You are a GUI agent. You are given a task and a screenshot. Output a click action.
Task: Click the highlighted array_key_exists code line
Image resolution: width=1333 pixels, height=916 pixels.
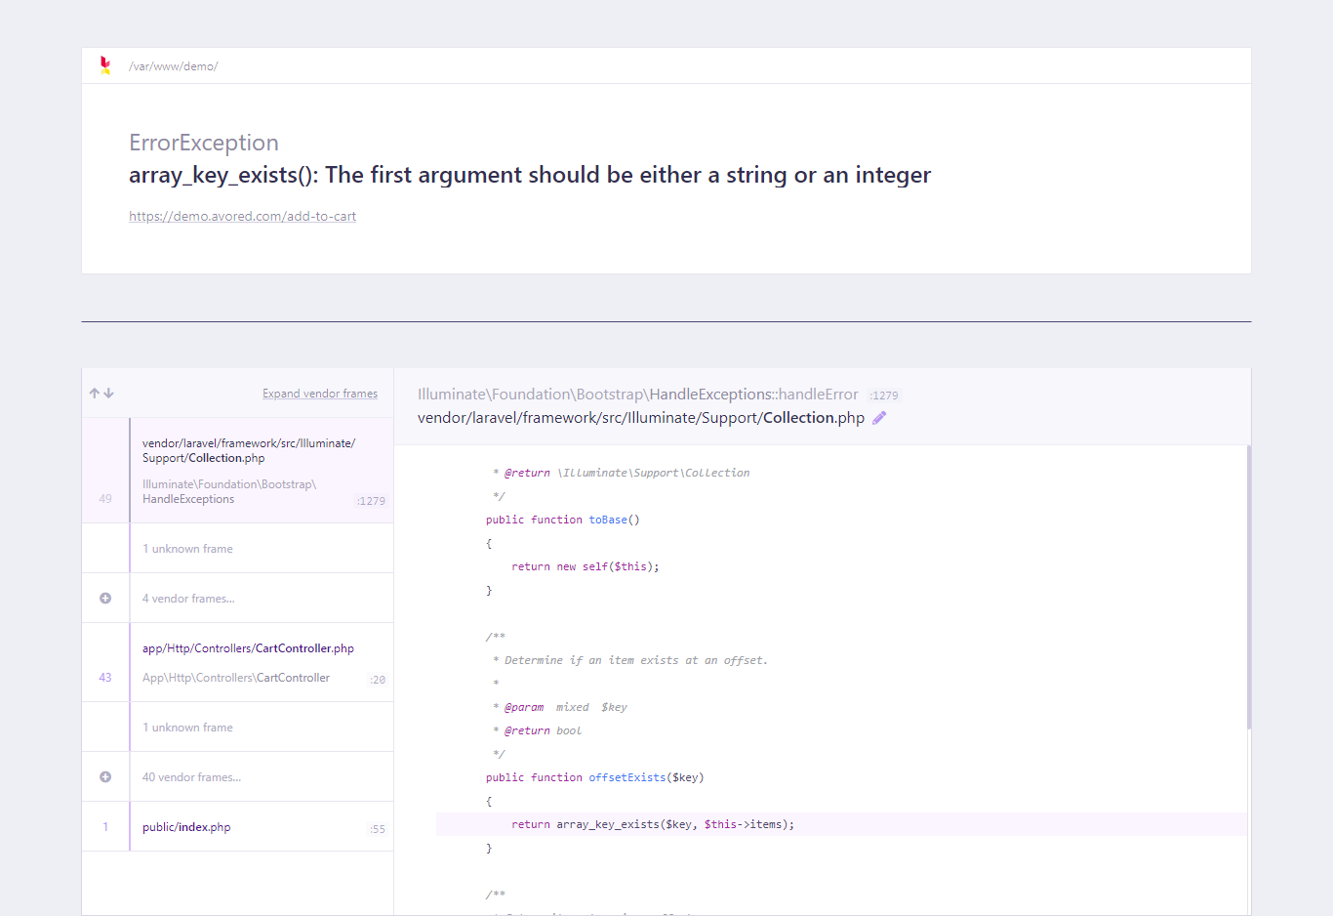(652, 824)
